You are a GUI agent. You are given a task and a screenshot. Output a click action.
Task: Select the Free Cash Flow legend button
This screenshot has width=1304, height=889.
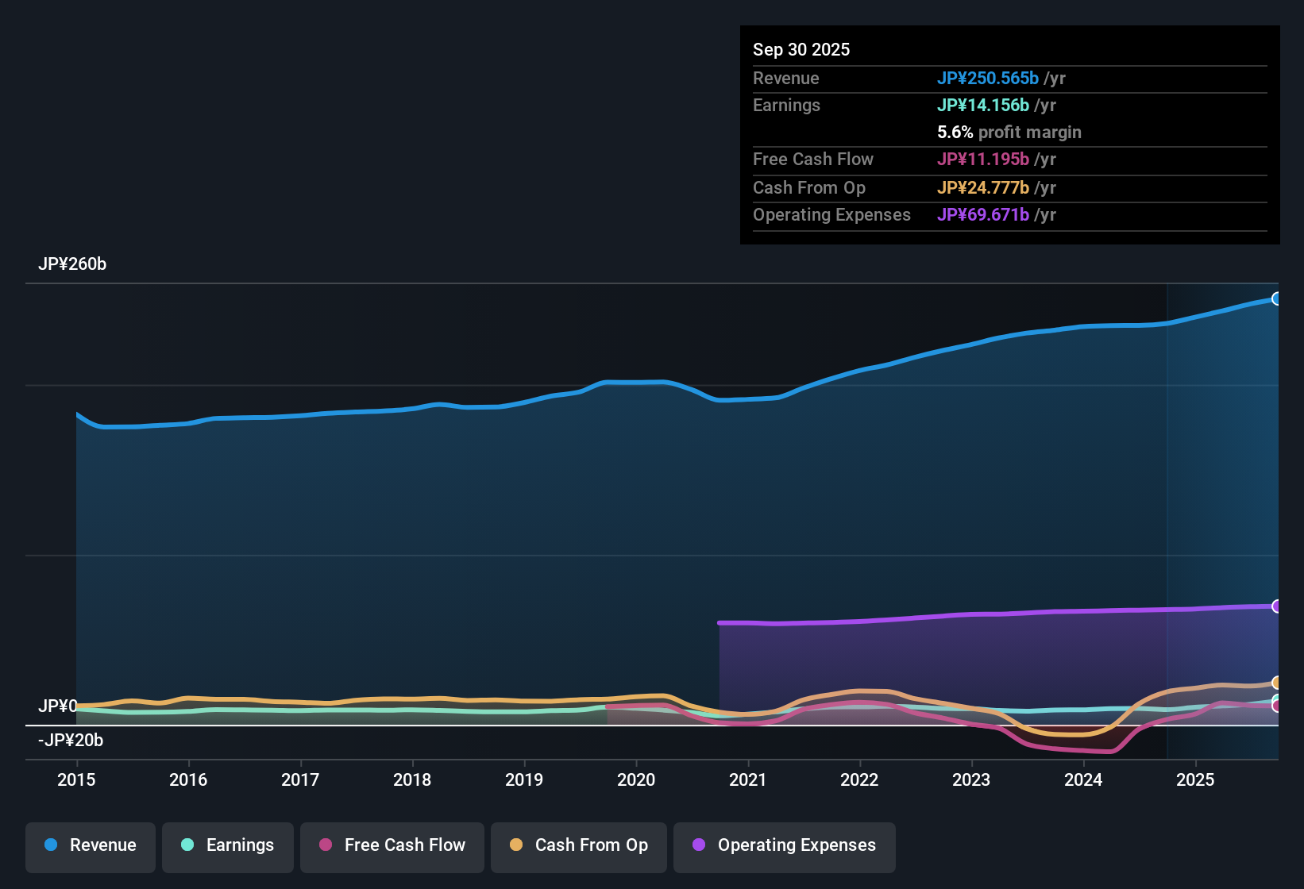click(x=392, y=845)
